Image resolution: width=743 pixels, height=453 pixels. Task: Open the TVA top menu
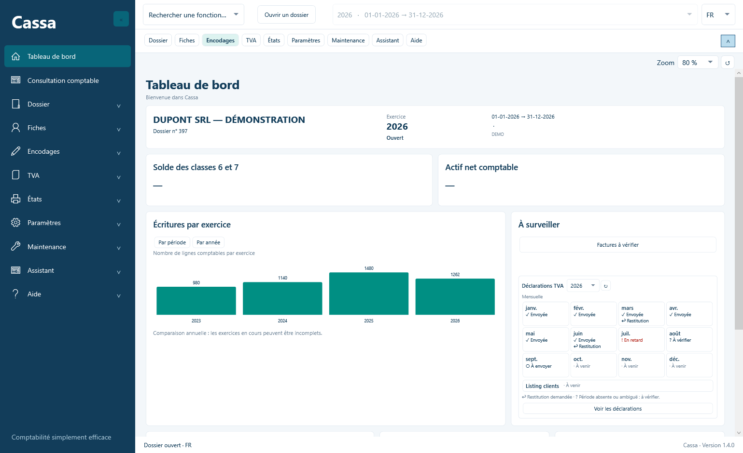click(251, 40)
